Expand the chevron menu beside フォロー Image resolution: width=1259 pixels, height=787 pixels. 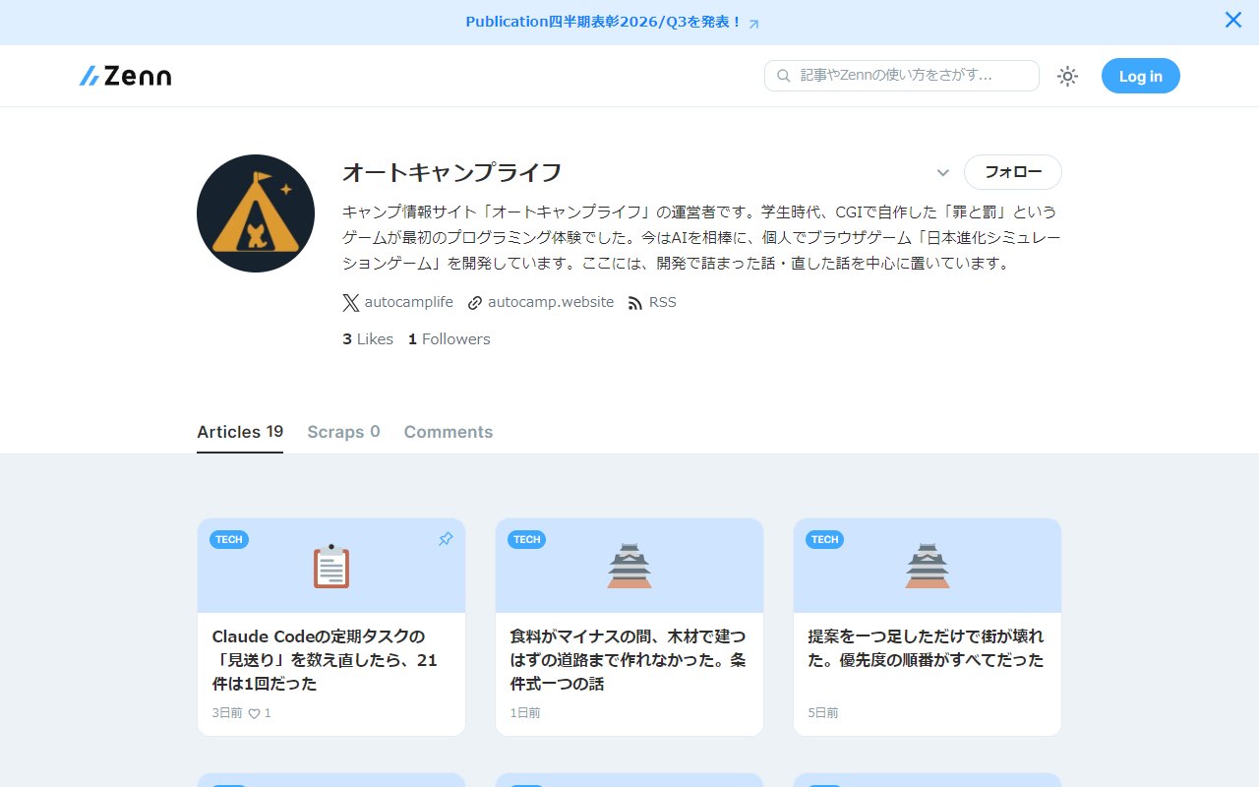(x=942, y=173)
